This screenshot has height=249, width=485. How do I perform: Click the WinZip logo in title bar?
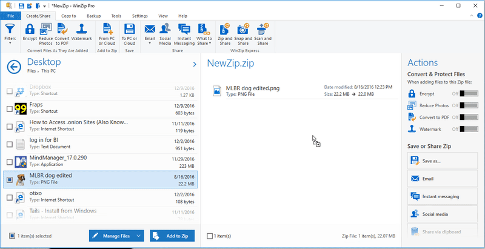(8, 5)
